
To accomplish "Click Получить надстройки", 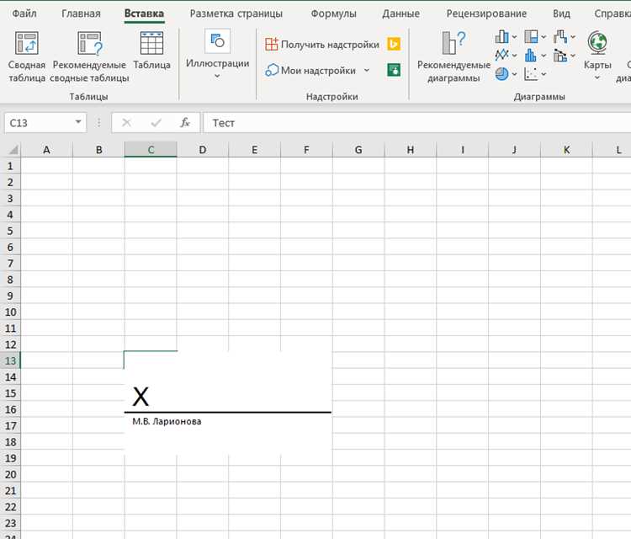I will [x=322, y=45].
